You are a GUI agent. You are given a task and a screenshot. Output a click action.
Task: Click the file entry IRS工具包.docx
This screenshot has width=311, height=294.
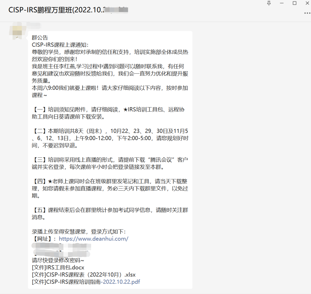(x=57, y=268)
